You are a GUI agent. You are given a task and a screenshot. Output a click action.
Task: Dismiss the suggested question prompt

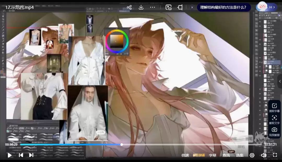point(192,7)
